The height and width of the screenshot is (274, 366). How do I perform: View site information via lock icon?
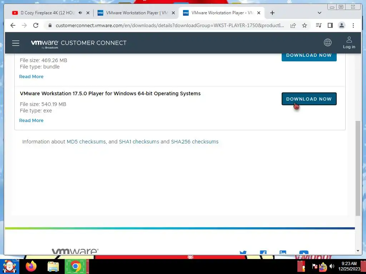point(50,25)
